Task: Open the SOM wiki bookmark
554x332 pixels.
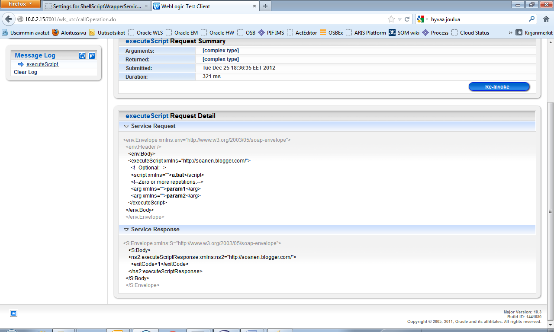Action: point(404,32)
